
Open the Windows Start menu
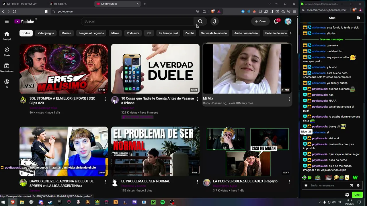coord(3,202)
